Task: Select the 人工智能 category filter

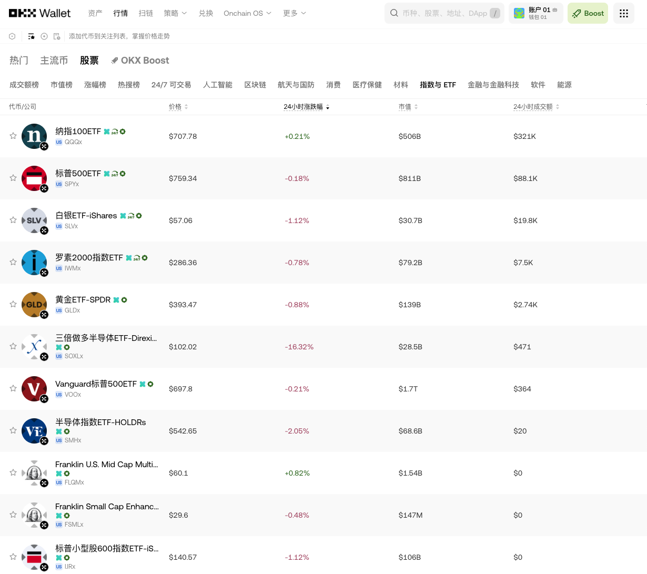Action: coord(218,85)
